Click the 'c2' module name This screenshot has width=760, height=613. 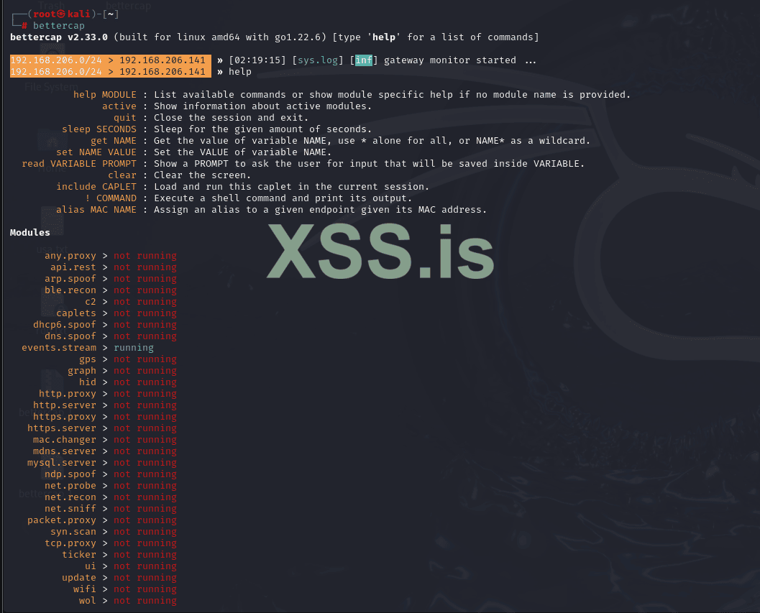pyautogui.click(x=91, y=302)
